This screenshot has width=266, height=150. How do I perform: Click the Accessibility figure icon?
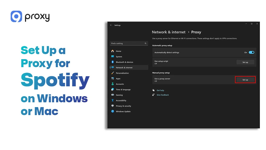click(x=113, y=100)
